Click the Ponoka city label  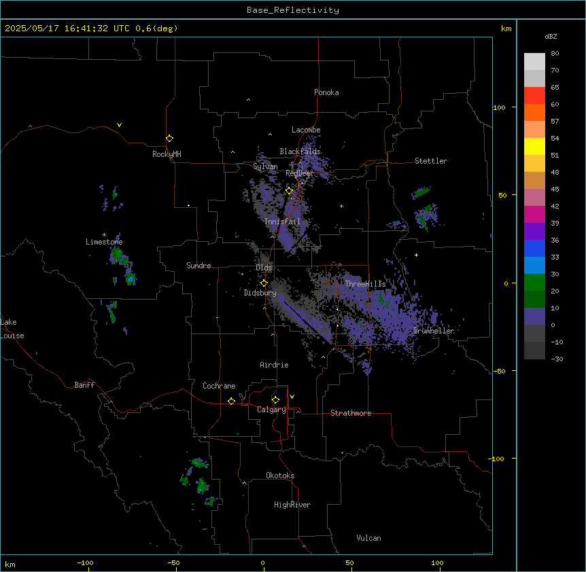pos(326,92)
